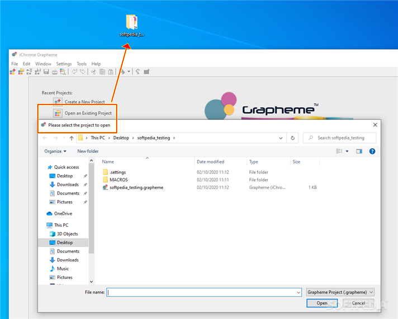398x319 pixels.
Task: Select the softpedia_t... desktop folder icon
Action: (132, 26)
